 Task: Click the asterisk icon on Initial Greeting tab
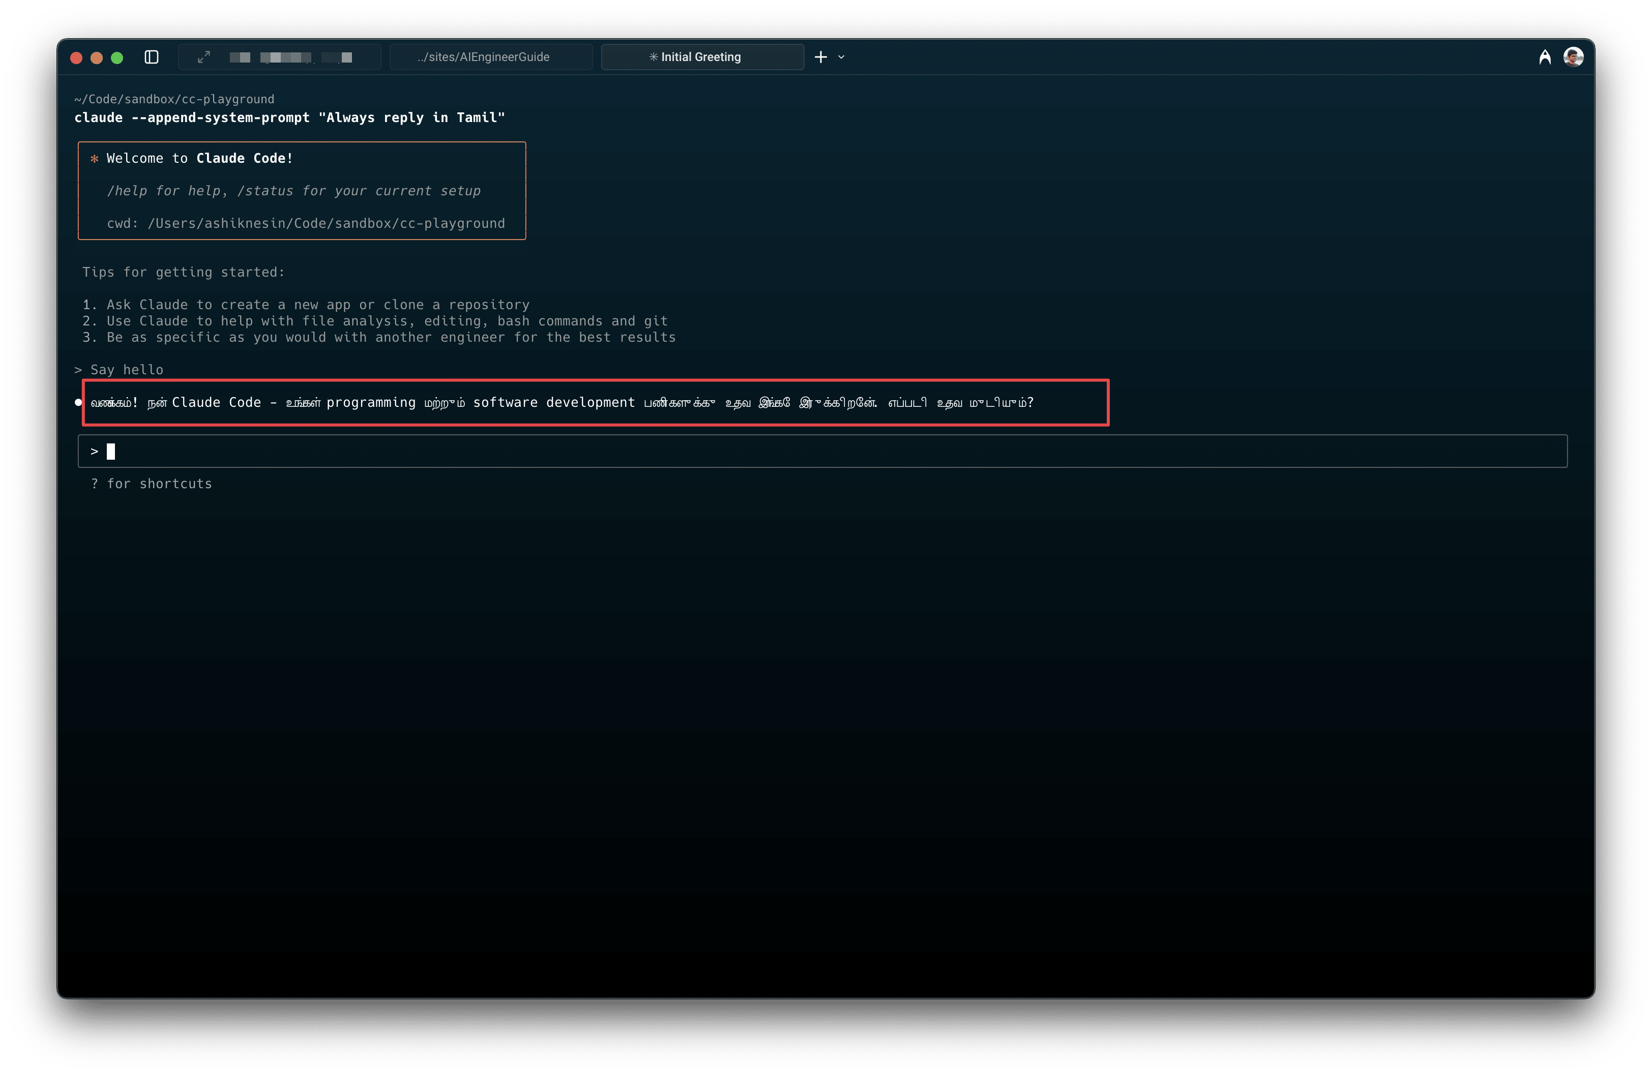[x=653, y=57]
